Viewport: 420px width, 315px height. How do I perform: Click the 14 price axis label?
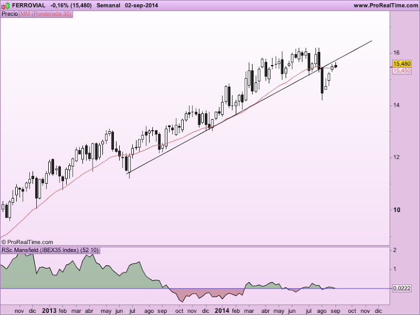[x=397, y=105]
